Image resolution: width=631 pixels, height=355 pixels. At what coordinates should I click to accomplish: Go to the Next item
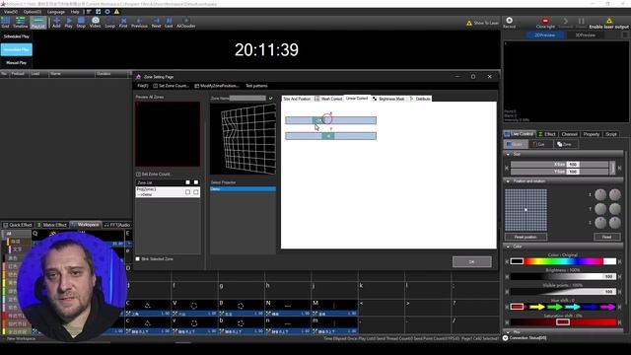156,22
